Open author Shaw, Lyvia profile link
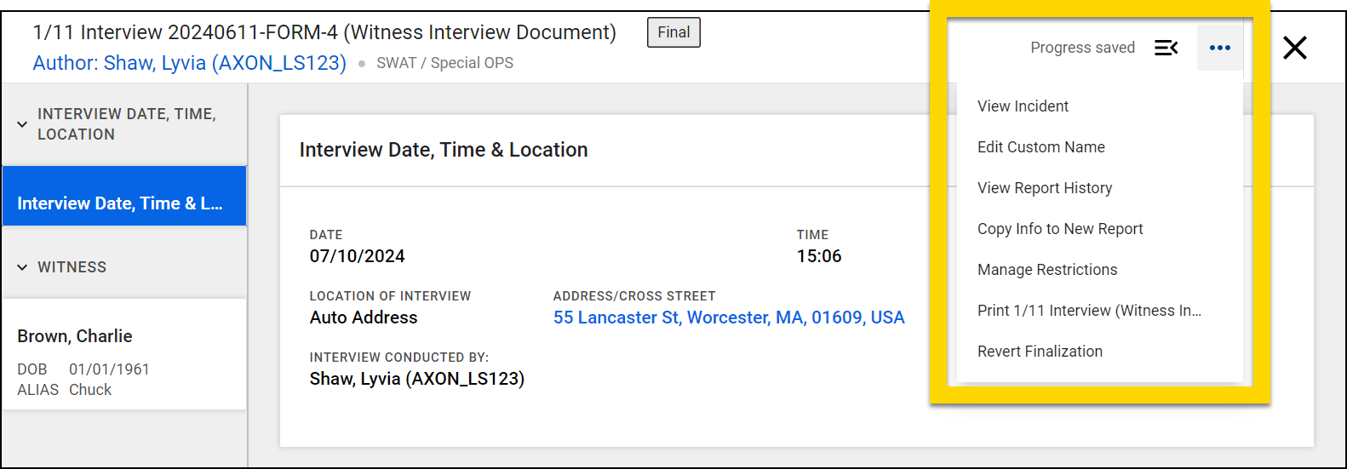 click(189, 63)
